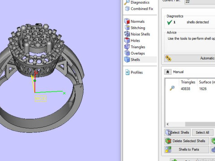Click the blue button beside Shells to Parts
215x161 pixels.
tap(213, 149)
